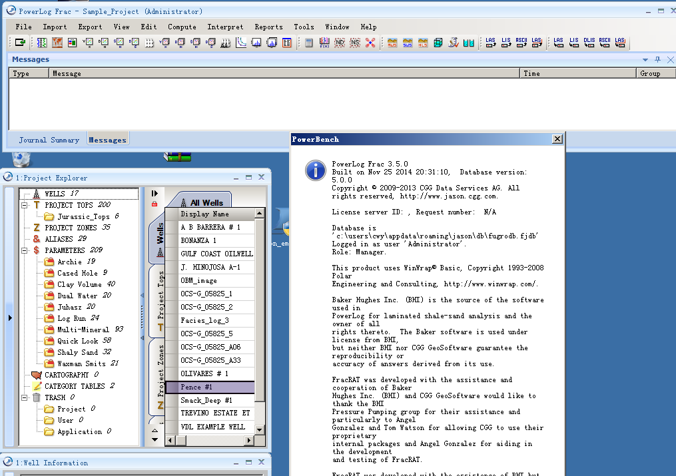Switch to the Journal Summary tab
Image resolution: width=676 pixels, height=476 pixels.
49,140
